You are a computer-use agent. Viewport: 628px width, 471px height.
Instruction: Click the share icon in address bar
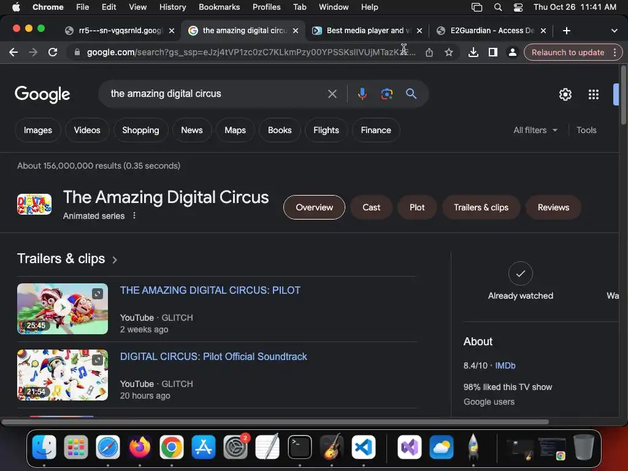tap(429, 53)
